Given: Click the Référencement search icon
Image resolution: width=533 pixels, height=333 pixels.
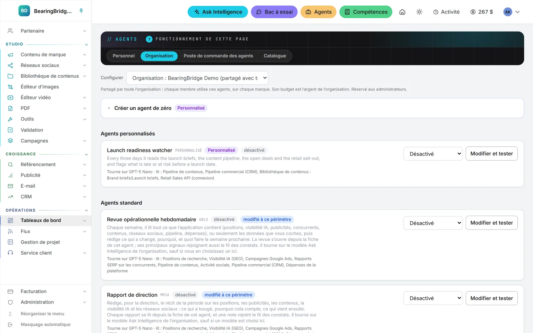Looking at the screenshot, I should [x=10, y=164].
